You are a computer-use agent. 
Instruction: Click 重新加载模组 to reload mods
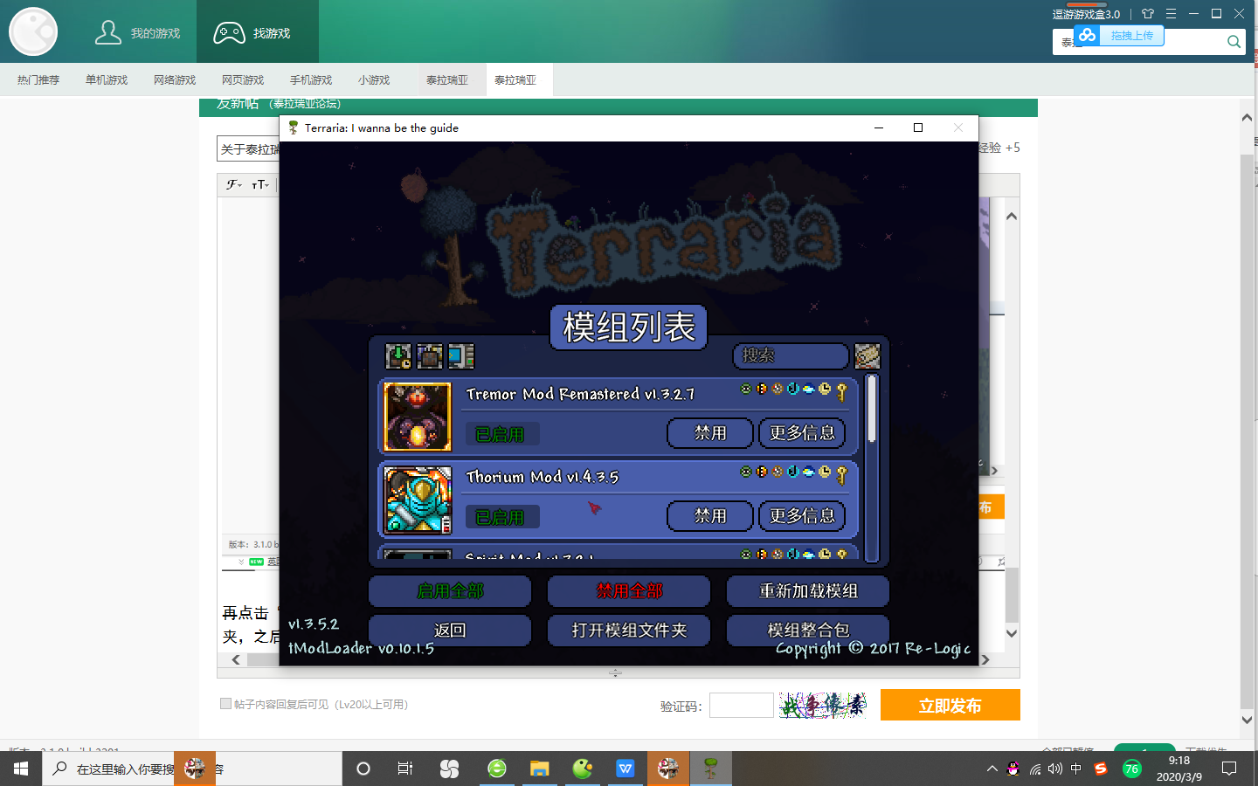[x=808, y=591]
